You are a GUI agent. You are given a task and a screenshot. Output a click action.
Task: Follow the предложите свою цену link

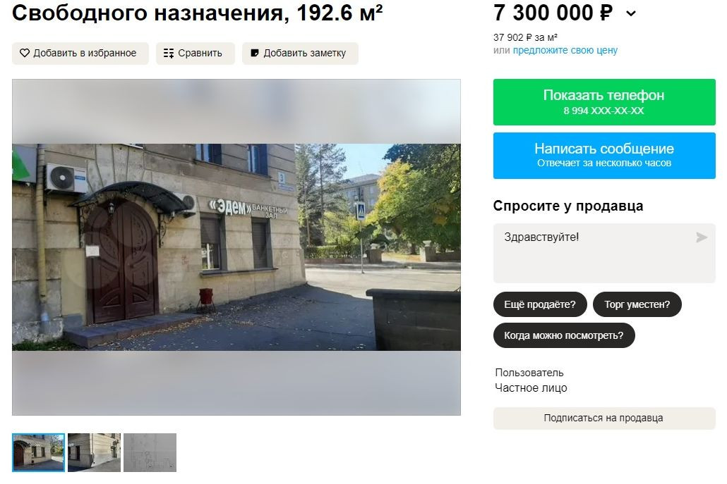coord(565,50)
